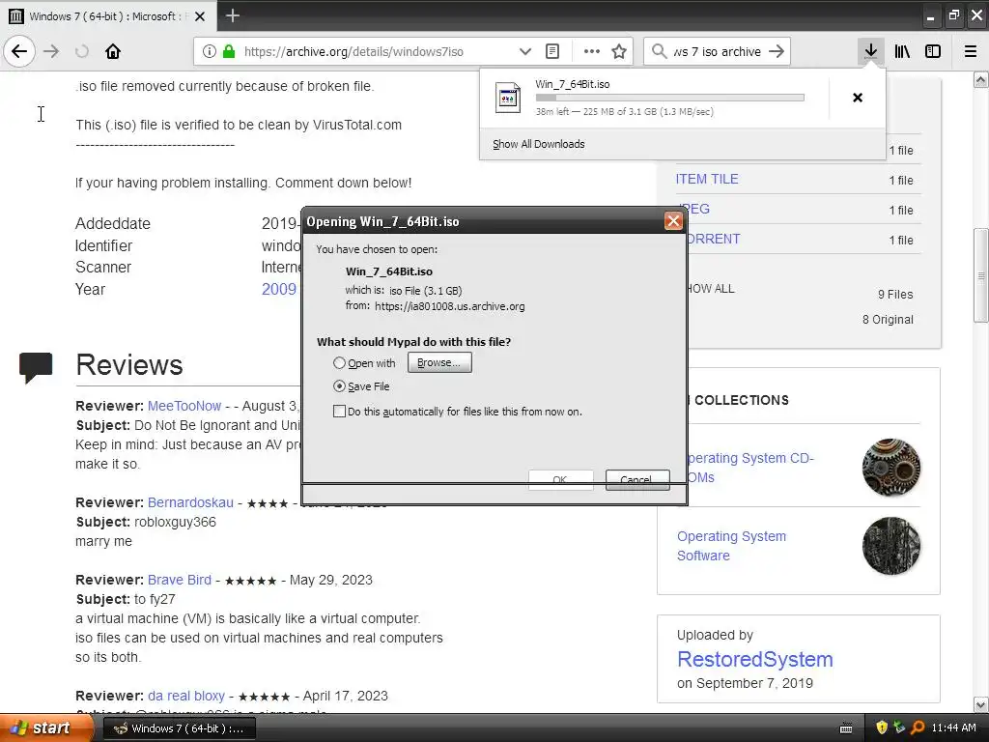Close the Opening Win_7_64Bit.iso dialog

673,221
